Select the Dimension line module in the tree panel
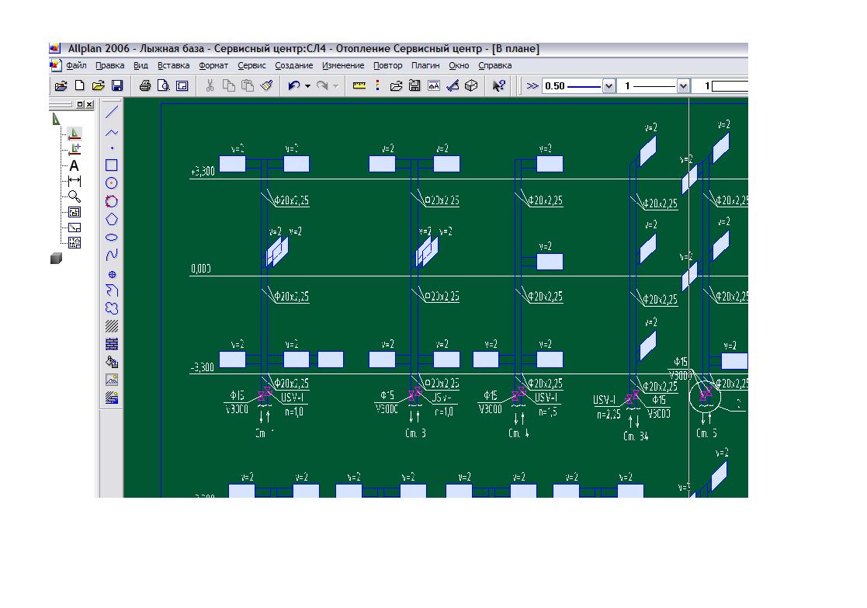The width and height of the screenshot is (867, 608). 75,181
